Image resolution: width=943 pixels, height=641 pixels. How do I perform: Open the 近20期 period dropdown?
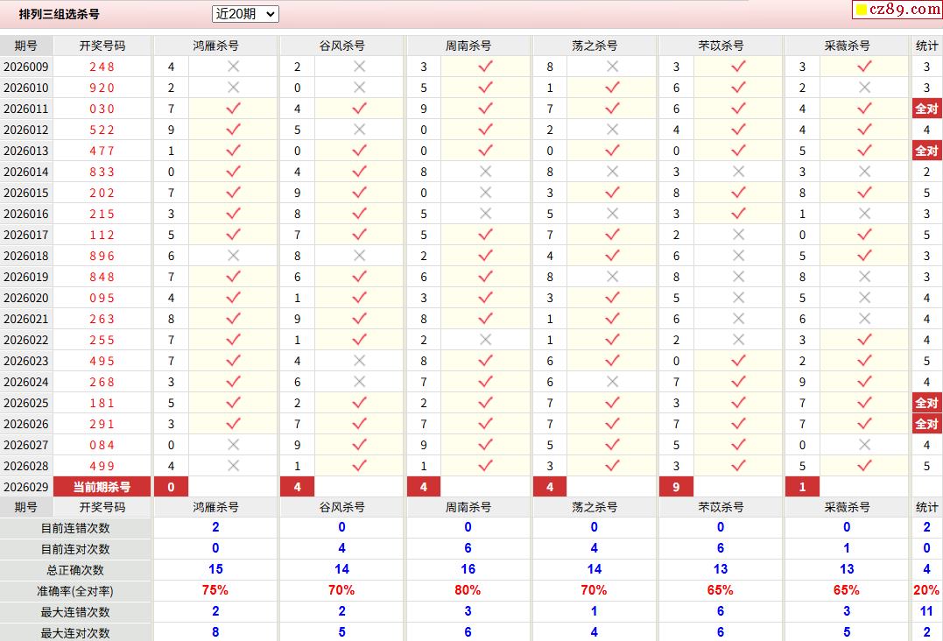pos(245,14)
